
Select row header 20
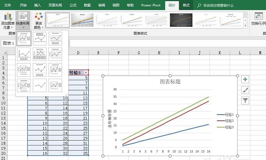click(4, 153)
